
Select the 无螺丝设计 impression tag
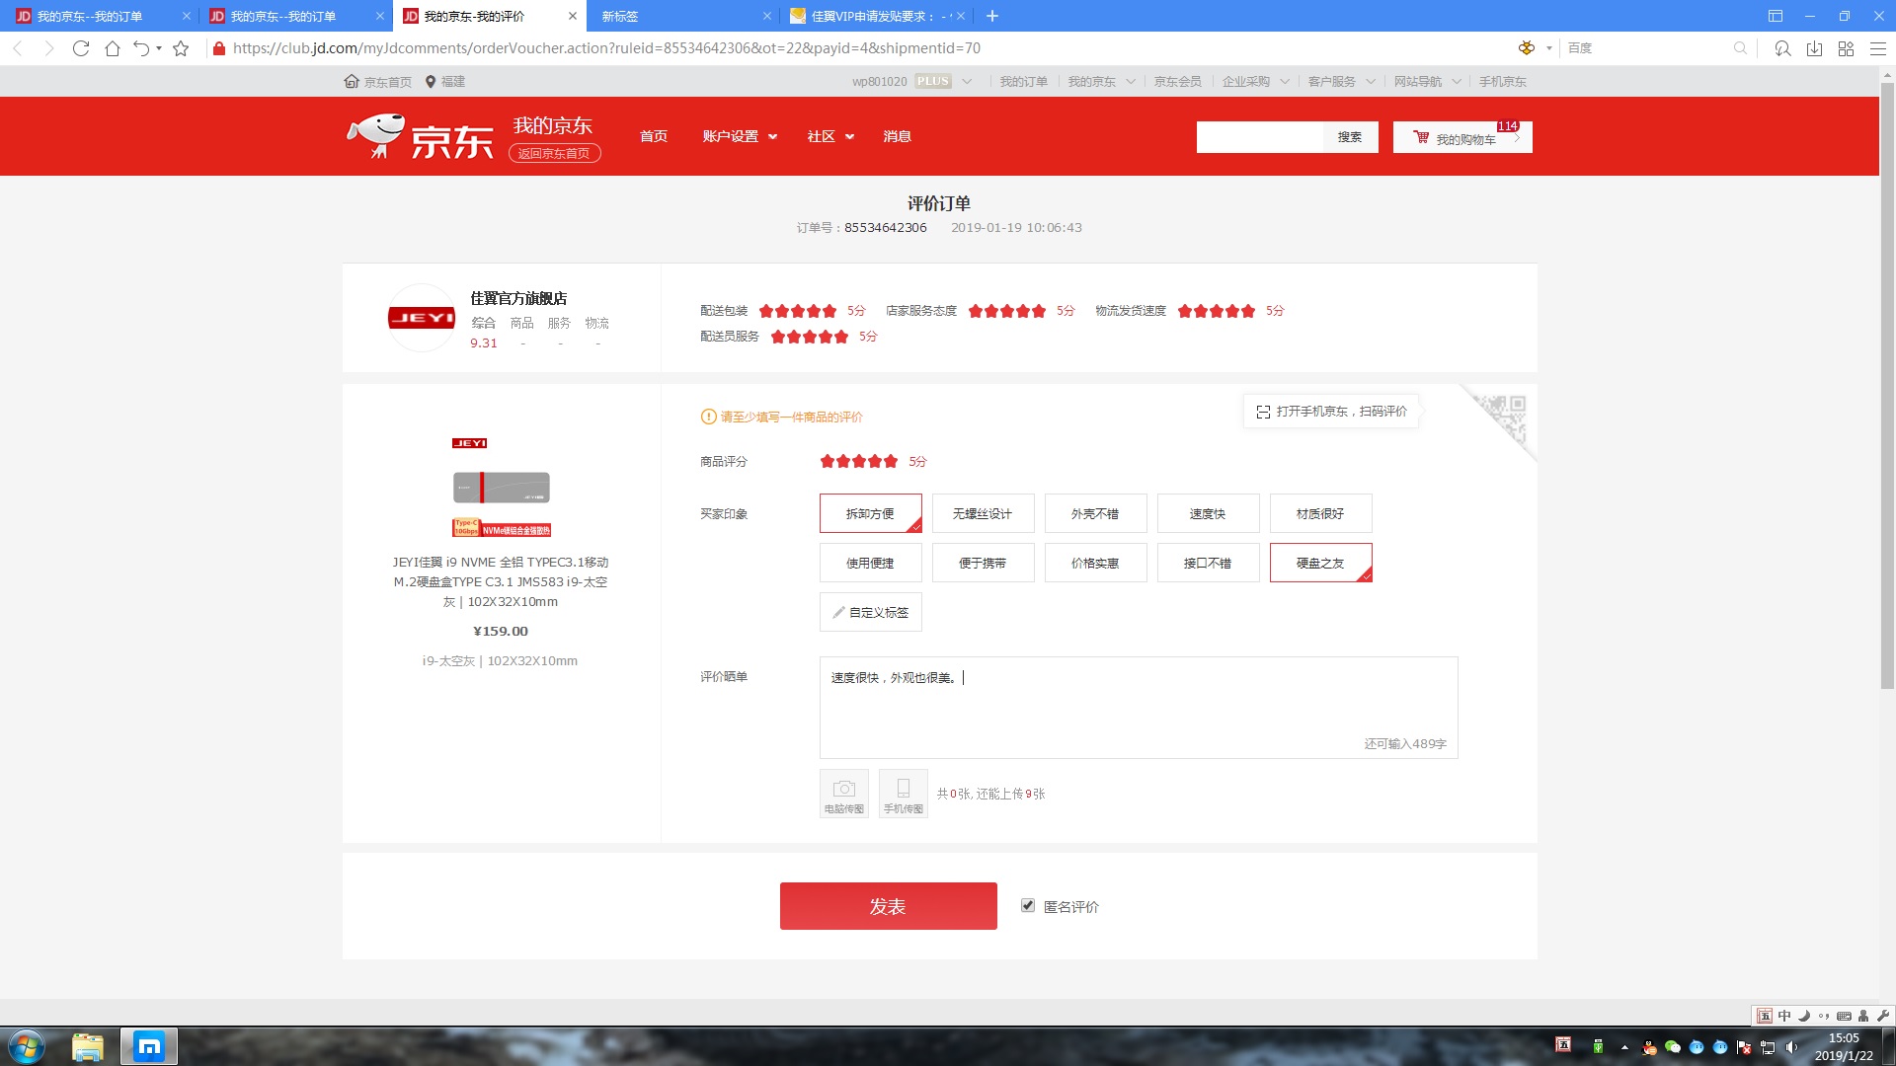click(984, 513)
